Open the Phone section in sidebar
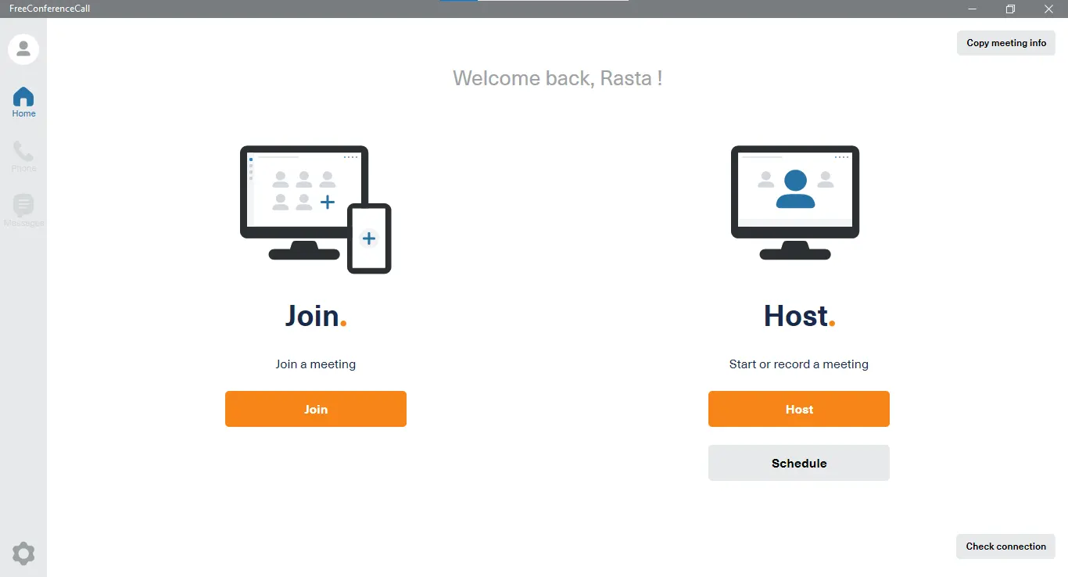Viewport: 1068px width, 577px height. point(23,157)
